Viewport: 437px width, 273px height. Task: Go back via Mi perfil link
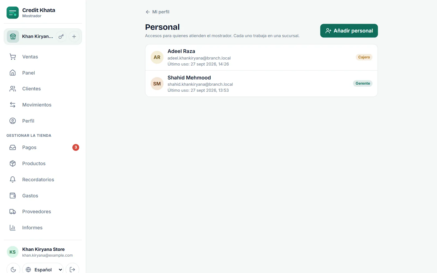coord(157,12)
